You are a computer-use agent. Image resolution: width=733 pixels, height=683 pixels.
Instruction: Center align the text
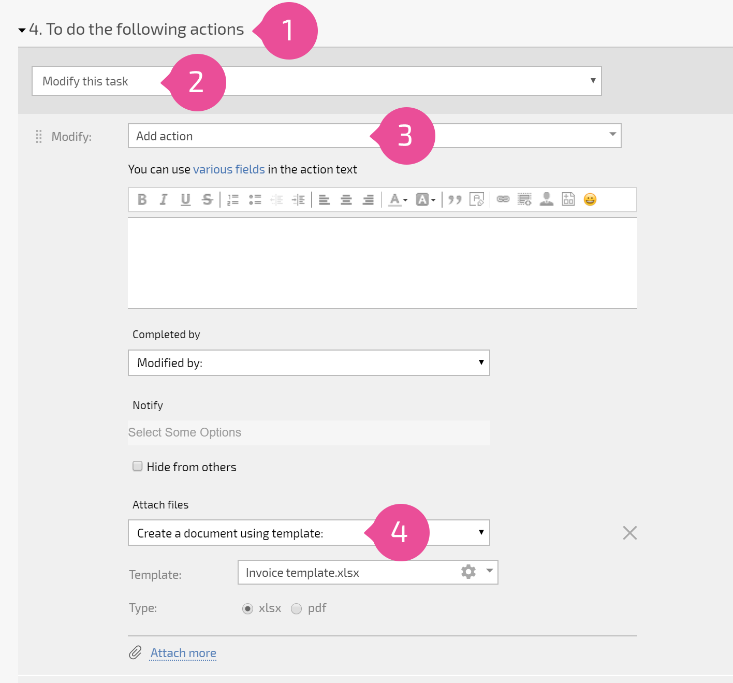pos(346,199)
